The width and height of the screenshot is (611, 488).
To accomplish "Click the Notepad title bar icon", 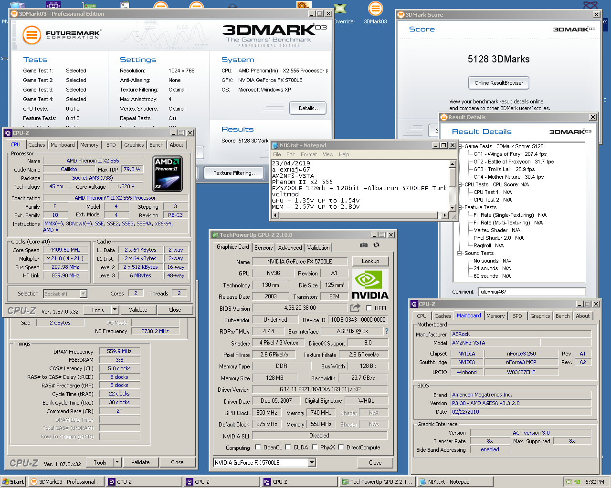I will point(275,145).
